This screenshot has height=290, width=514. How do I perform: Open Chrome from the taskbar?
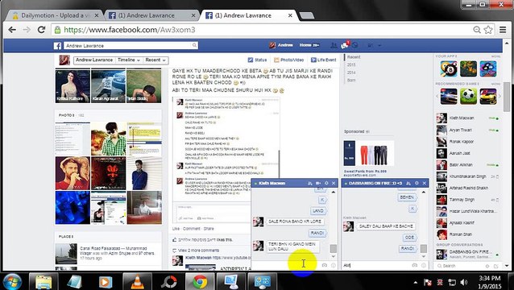coord(200,282)
